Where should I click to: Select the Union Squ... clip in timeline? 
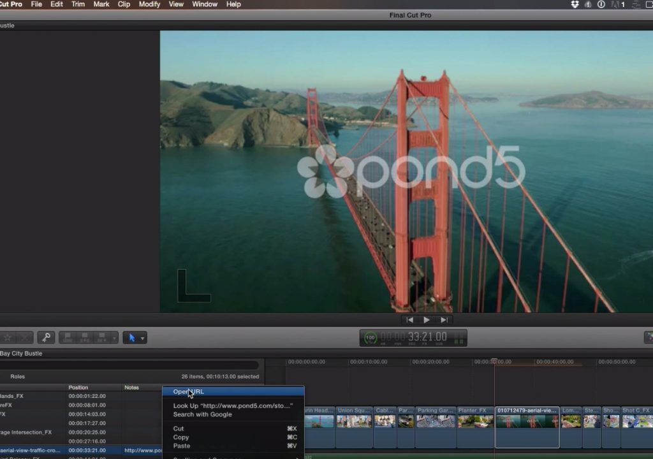[x=355, y=427]
